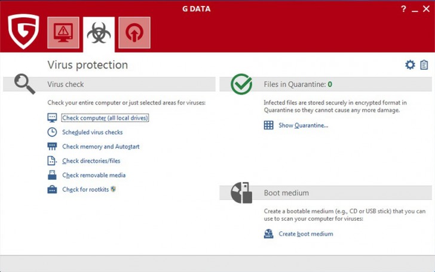Click the magnifying glass Virus check icon
Image resolution: width=435 pixels, height=272 pixels.
click(24, 84)
